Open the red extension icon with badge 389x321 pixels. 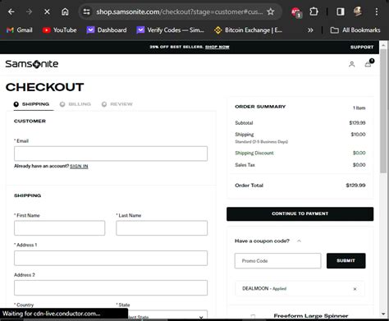tap(296, 12)
